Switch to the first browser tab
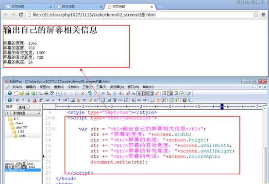Image resolution: width=269 pixels, height=184 pixels. (x=28, y=6)
